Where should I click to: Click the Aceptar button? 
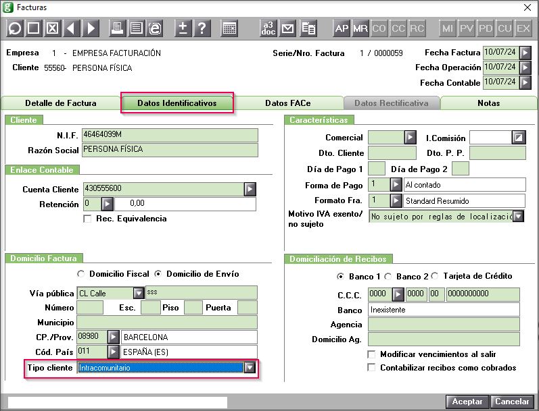point(467,402)
